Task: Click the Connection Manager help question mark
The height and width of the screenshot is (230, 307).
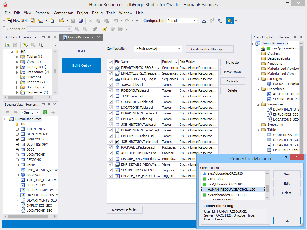Action: click(286, 157)
